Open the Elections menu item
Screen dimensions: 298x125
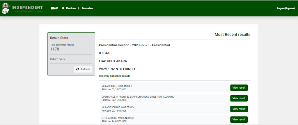[x=71, y=8]
